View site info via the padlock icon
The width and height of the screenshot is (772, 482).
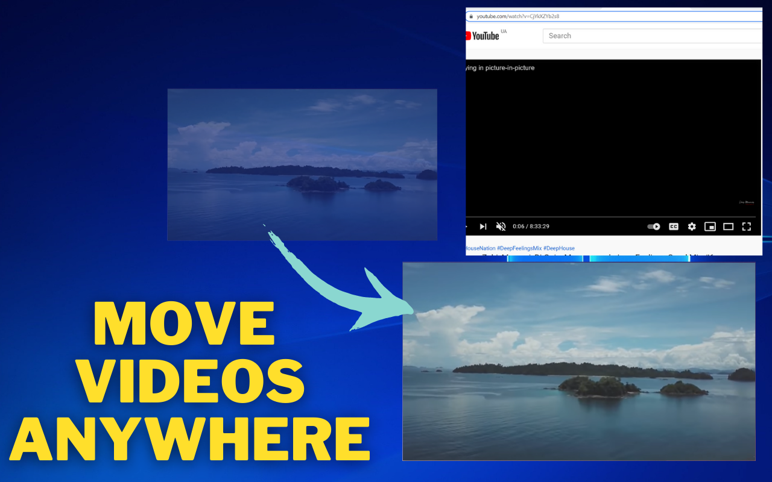tap(471, 16)
